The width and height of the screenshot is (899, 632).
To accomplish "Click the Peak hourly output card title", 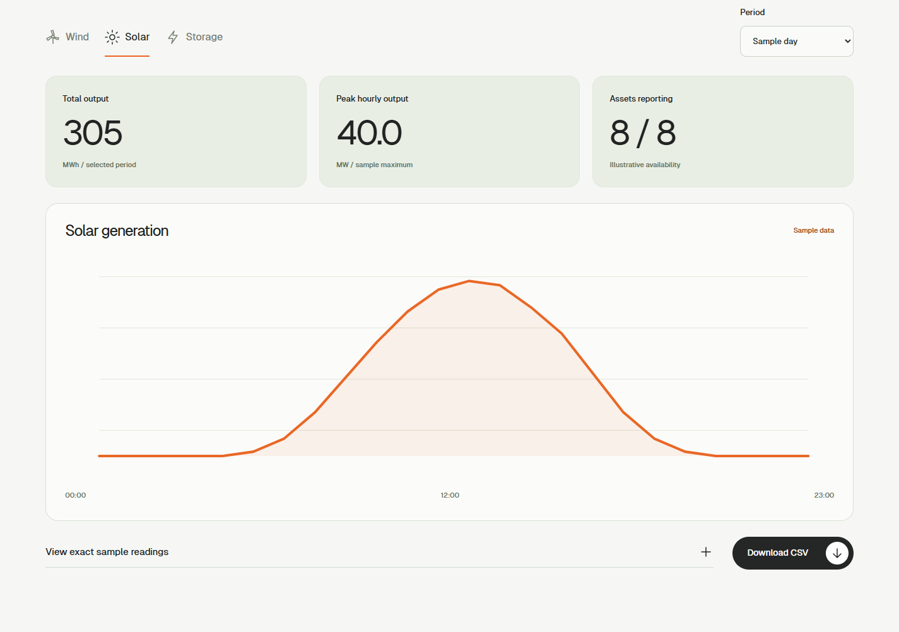I will tap(372, 99).
